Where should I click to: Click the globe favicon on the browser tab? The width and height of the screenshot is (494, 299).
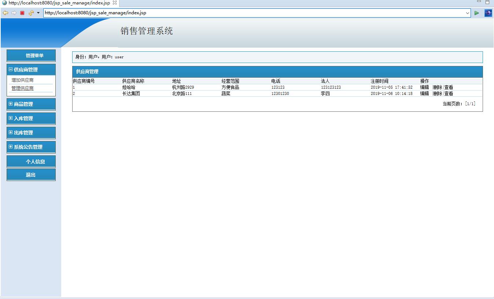4,3
